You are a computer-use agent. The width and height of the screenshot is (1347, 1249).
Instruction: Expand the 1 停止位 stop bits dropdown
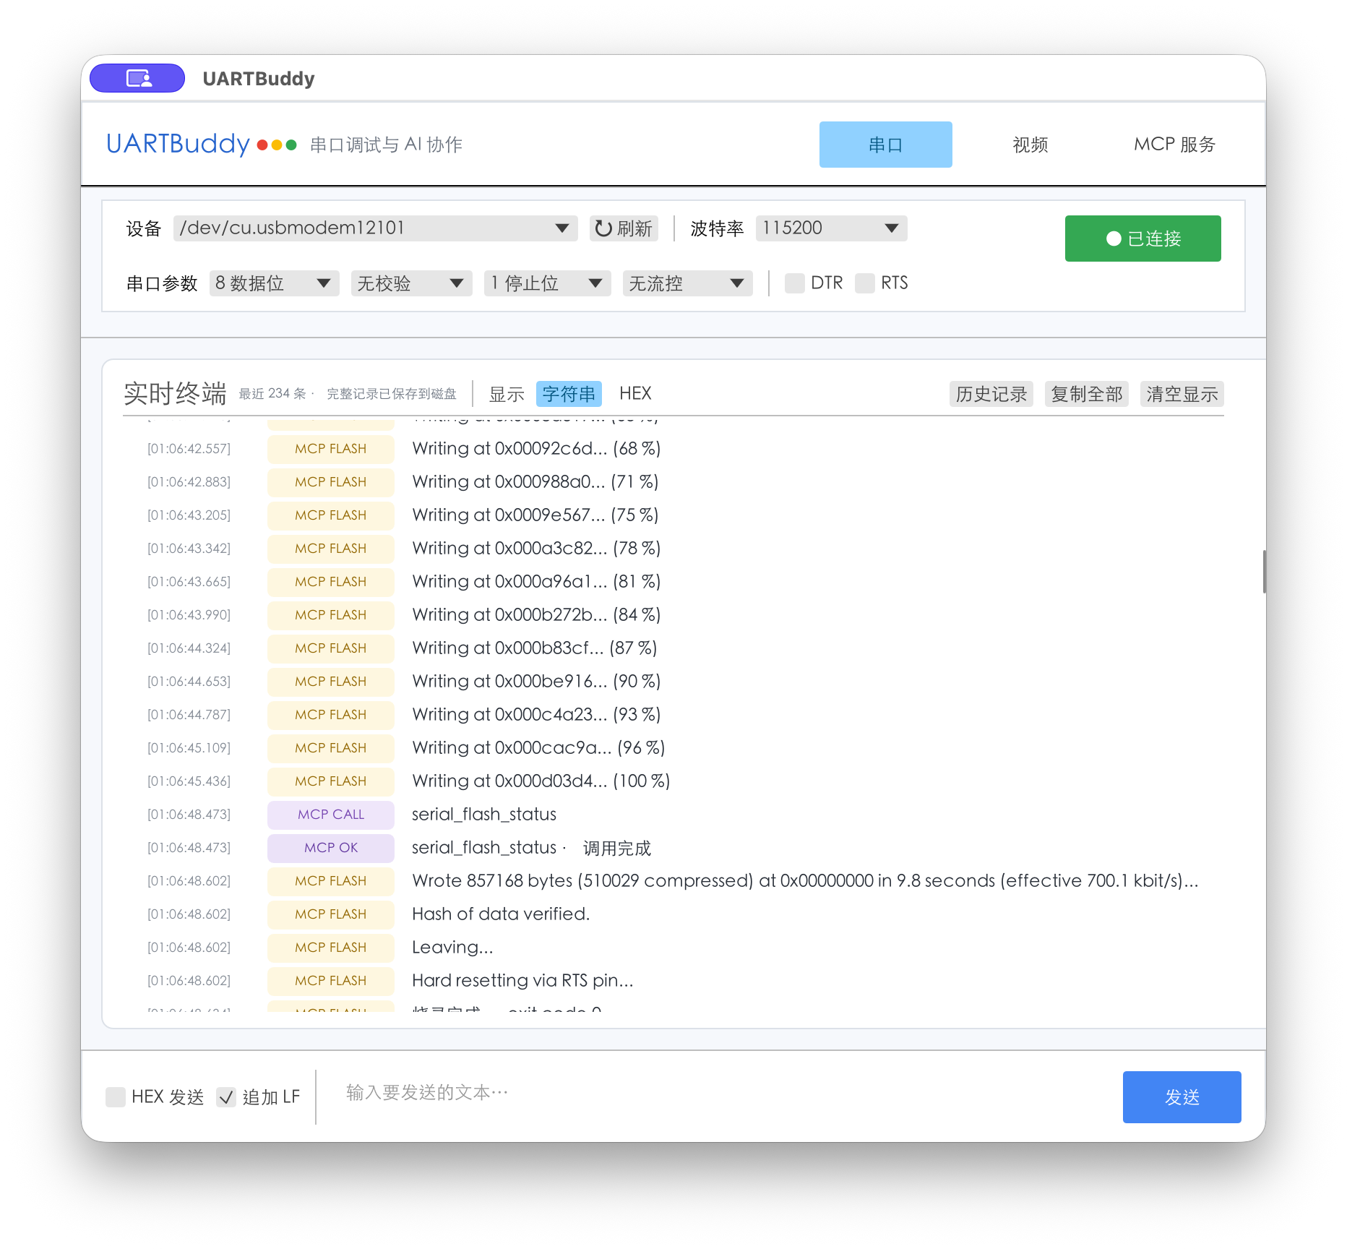tap(547, 283)
